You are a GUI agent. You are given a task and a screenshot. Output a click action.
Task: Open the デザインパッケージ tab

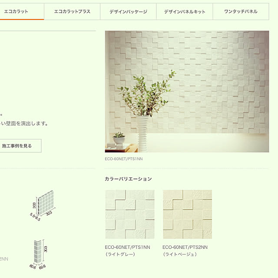tap(128, 12)
